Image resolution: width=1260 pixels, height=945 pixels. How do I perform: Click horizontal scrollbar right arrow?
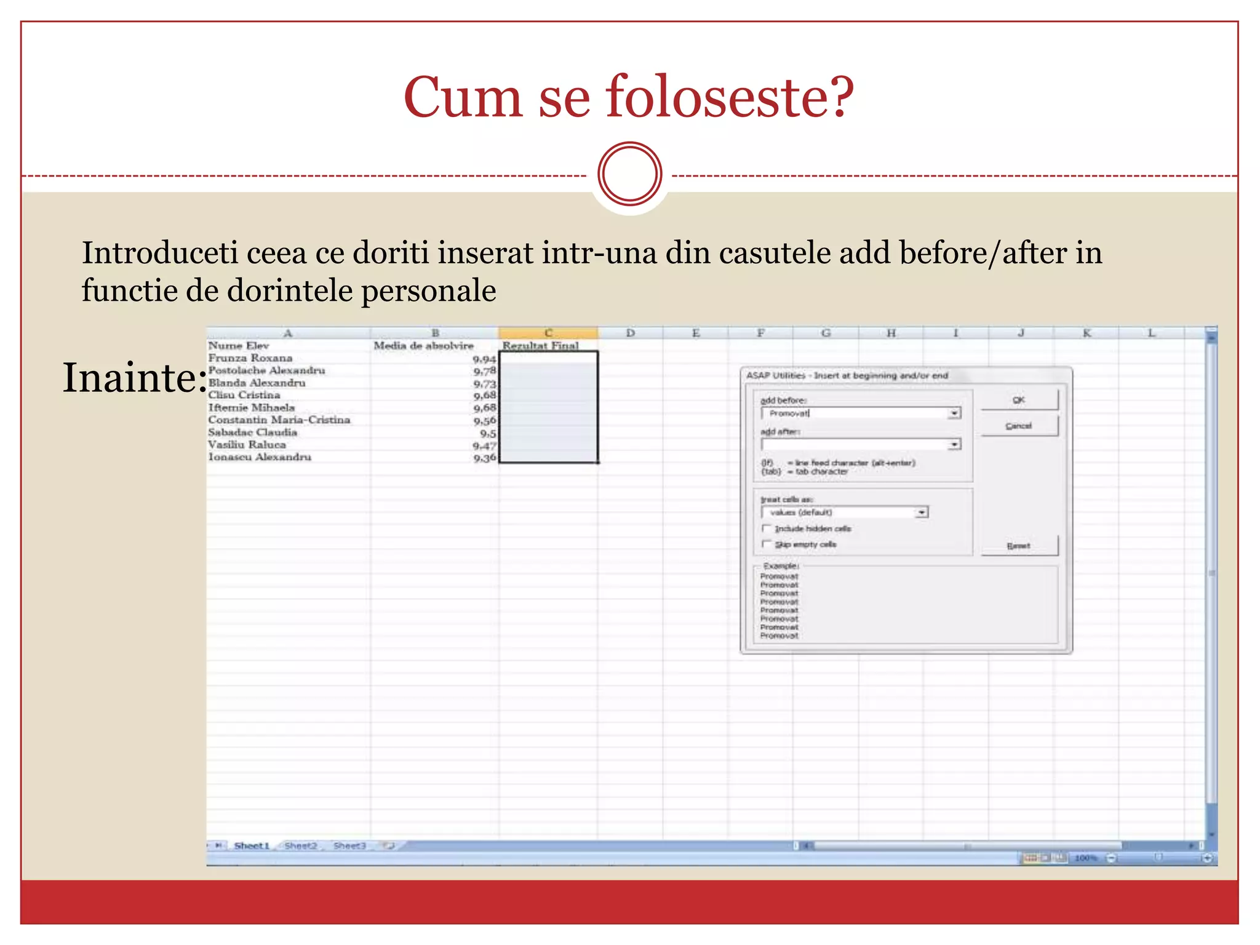1191,846
